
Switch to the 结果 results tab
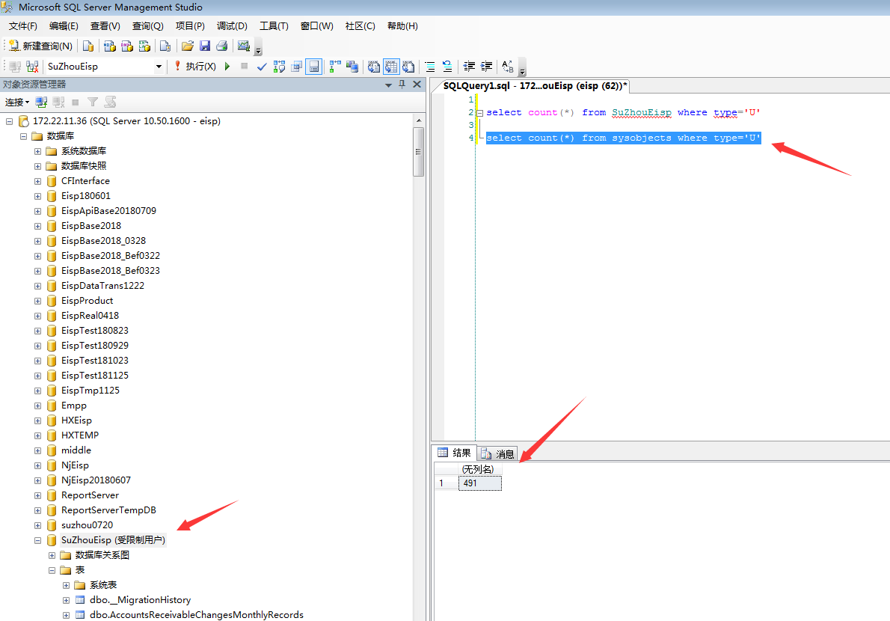click(x=455, y=453)
